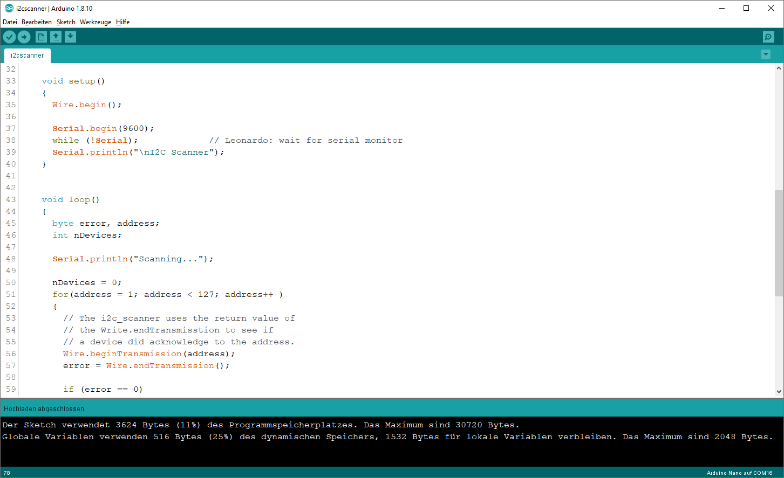Open the Werkzeuge menu
This screenshot has width=784, height=478.
point(95,22)
